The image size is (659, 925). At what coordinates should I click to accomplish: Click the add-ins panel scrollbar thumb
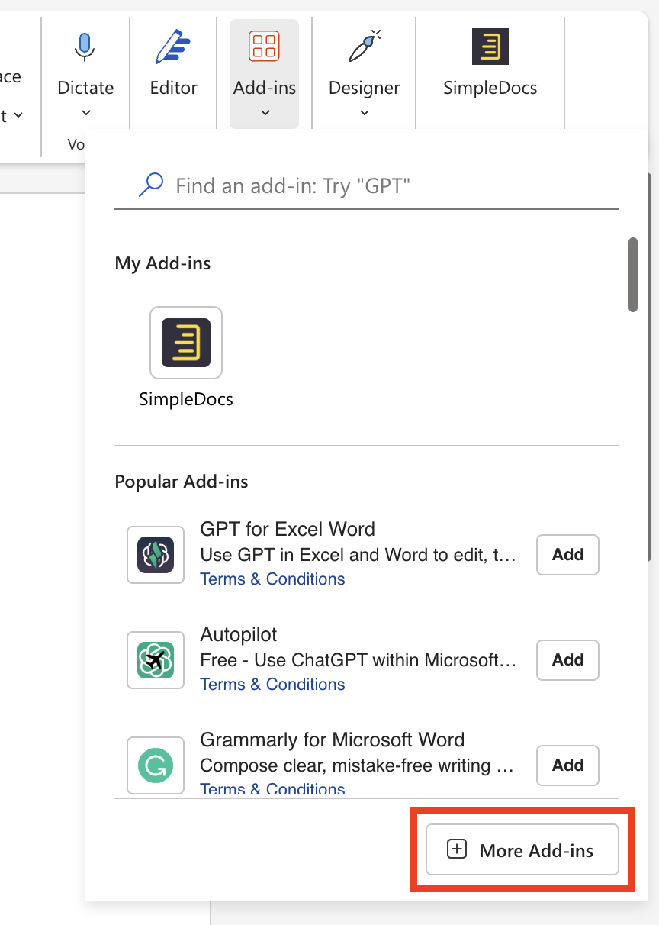point(633,275)
